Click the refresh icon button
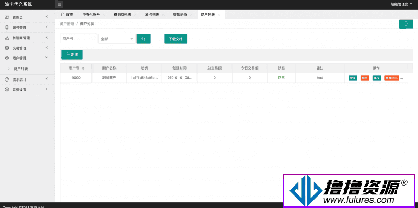Screen dimensions: 418x208 [406, 24]
